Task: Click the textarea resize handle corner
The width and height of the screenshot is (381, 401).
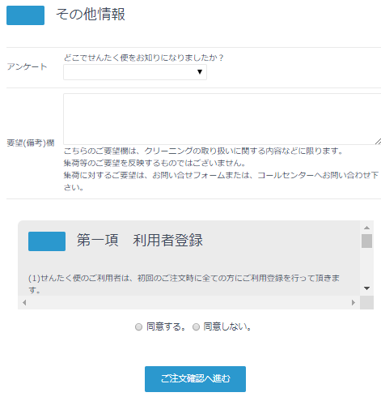Action: pos(378,142)
